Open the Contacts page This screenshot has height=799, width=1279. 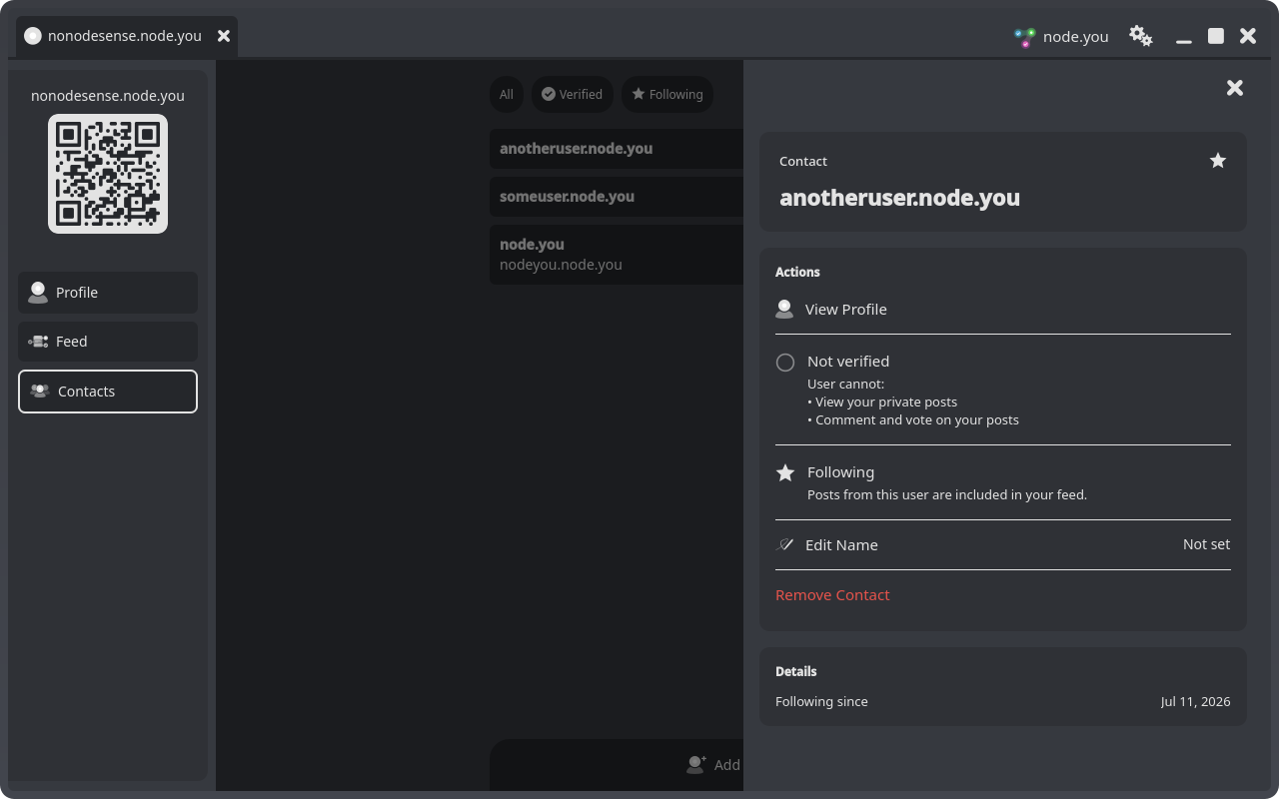(108, 392)
